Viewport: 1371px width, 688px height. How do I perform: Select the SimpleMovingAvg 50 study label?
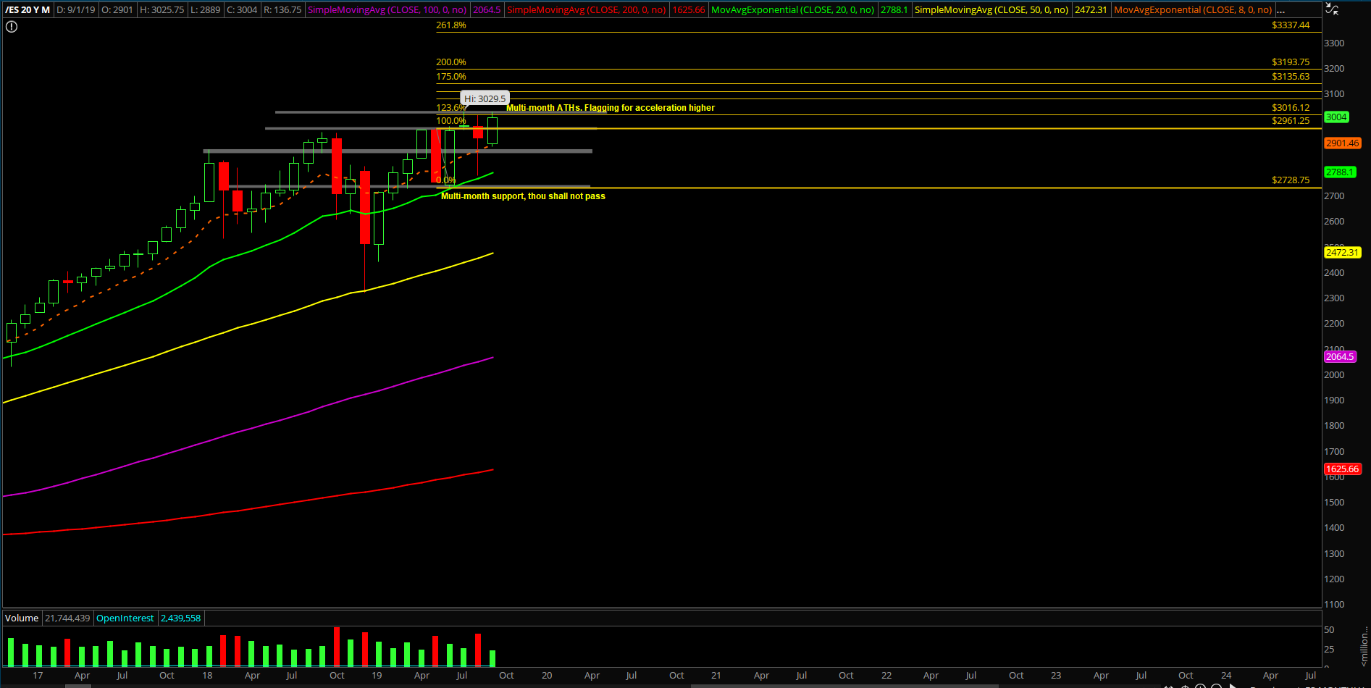coord(991,10)
